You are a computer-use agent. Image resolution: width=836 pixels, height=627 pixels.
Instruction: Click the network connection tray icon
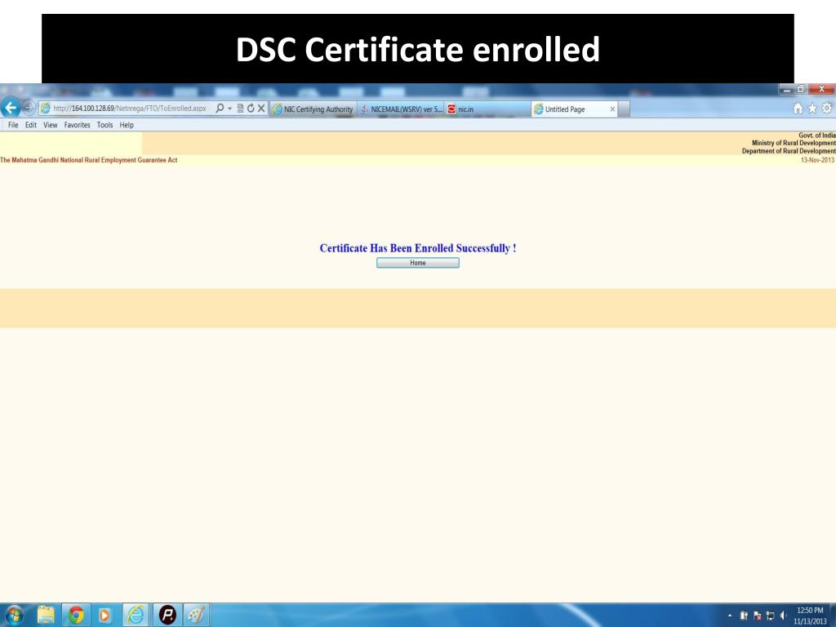click(770, 616)
